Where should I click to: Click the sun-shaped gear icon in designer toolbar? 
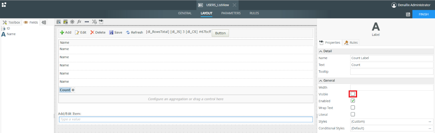pos(72,22)
